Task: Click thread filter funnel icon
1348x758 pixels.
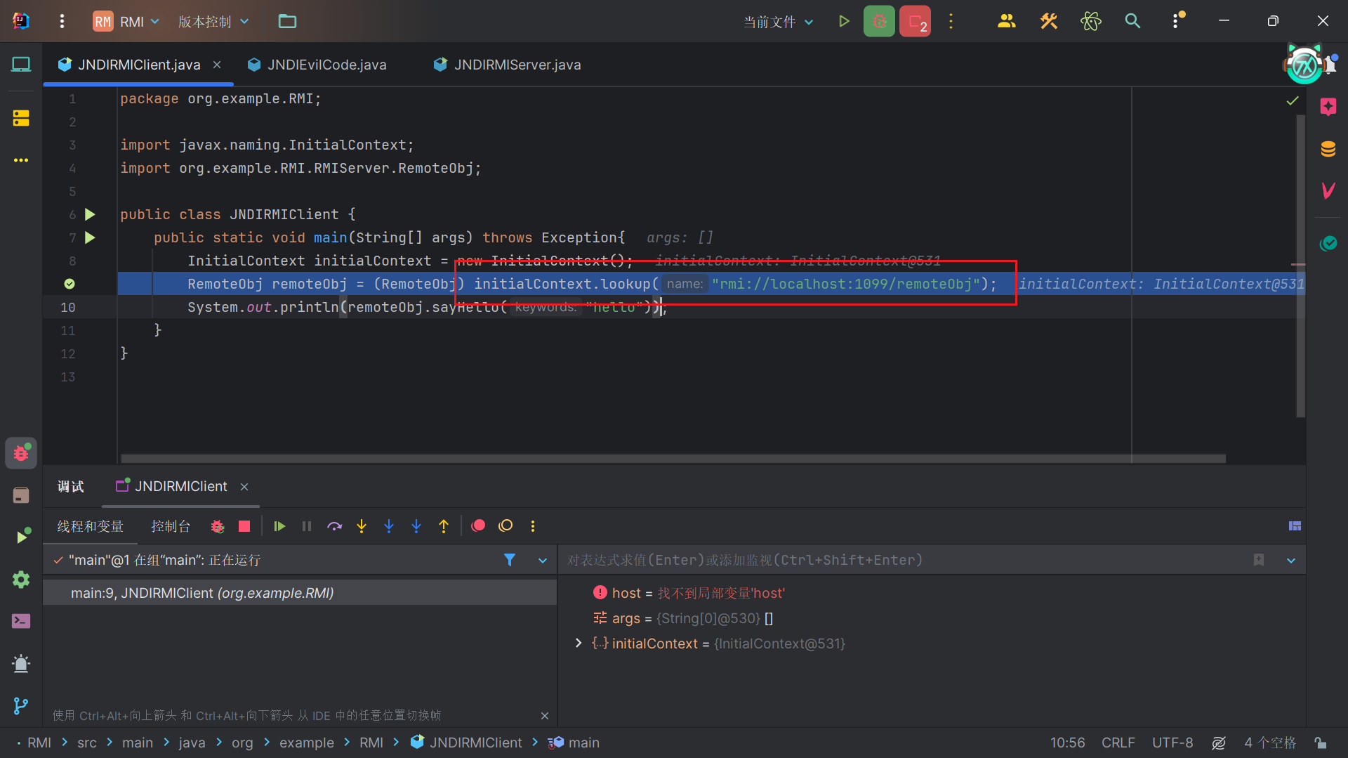Action: (x=510, y=560)
